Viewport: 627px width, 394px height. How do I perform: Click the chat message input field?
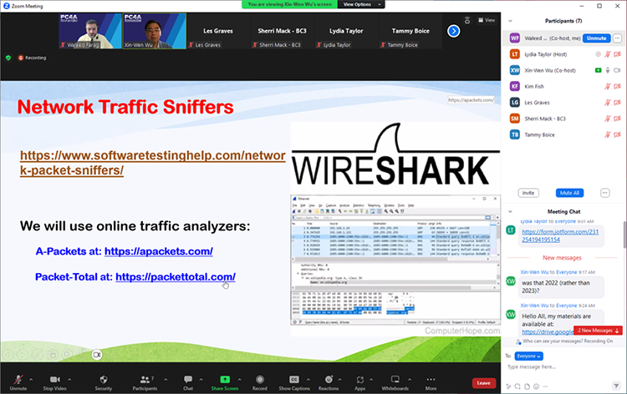coord(562,366)
